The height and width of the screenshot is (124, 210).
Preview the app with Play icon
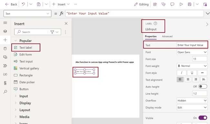[181, 4]
